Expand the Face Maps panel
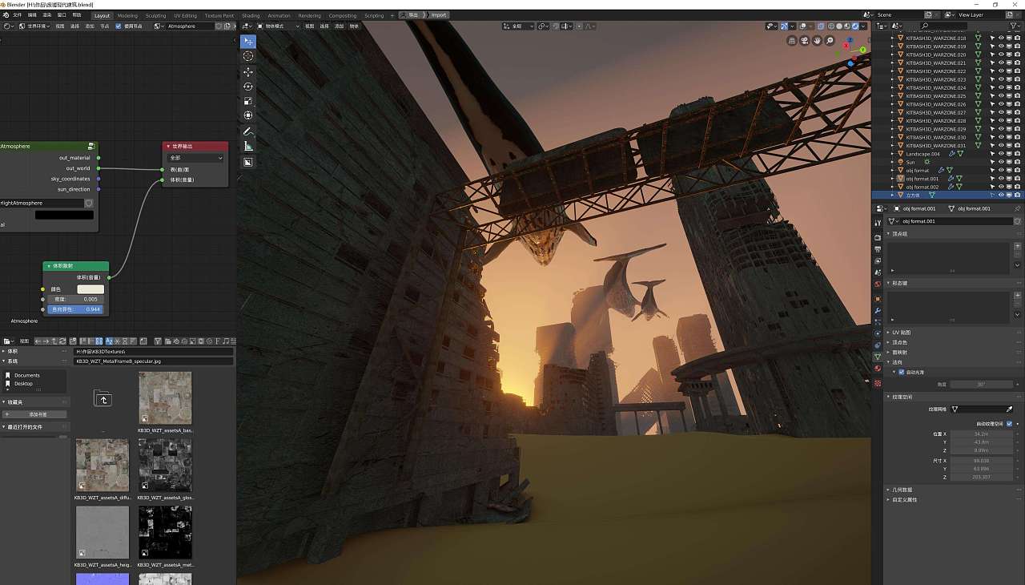The width and height of the screenshot is (1025, 585). (901, 352)
